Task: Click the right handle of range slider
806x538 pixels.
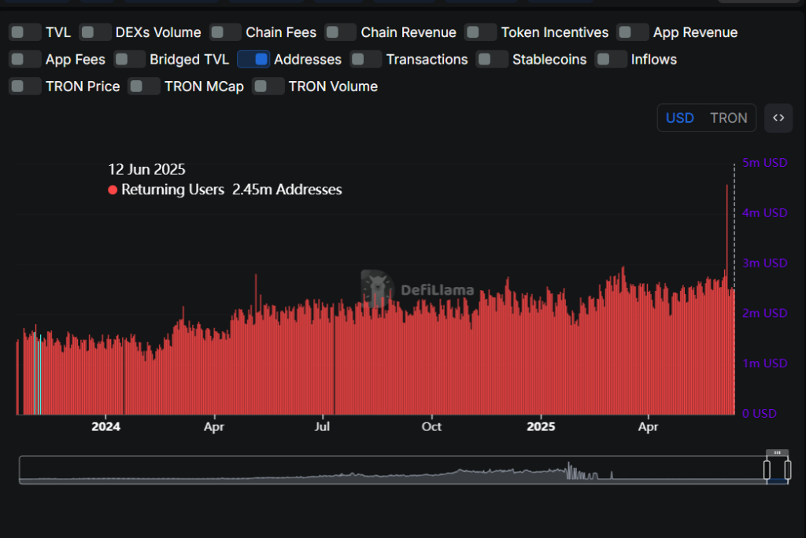Action: point(787,470)
